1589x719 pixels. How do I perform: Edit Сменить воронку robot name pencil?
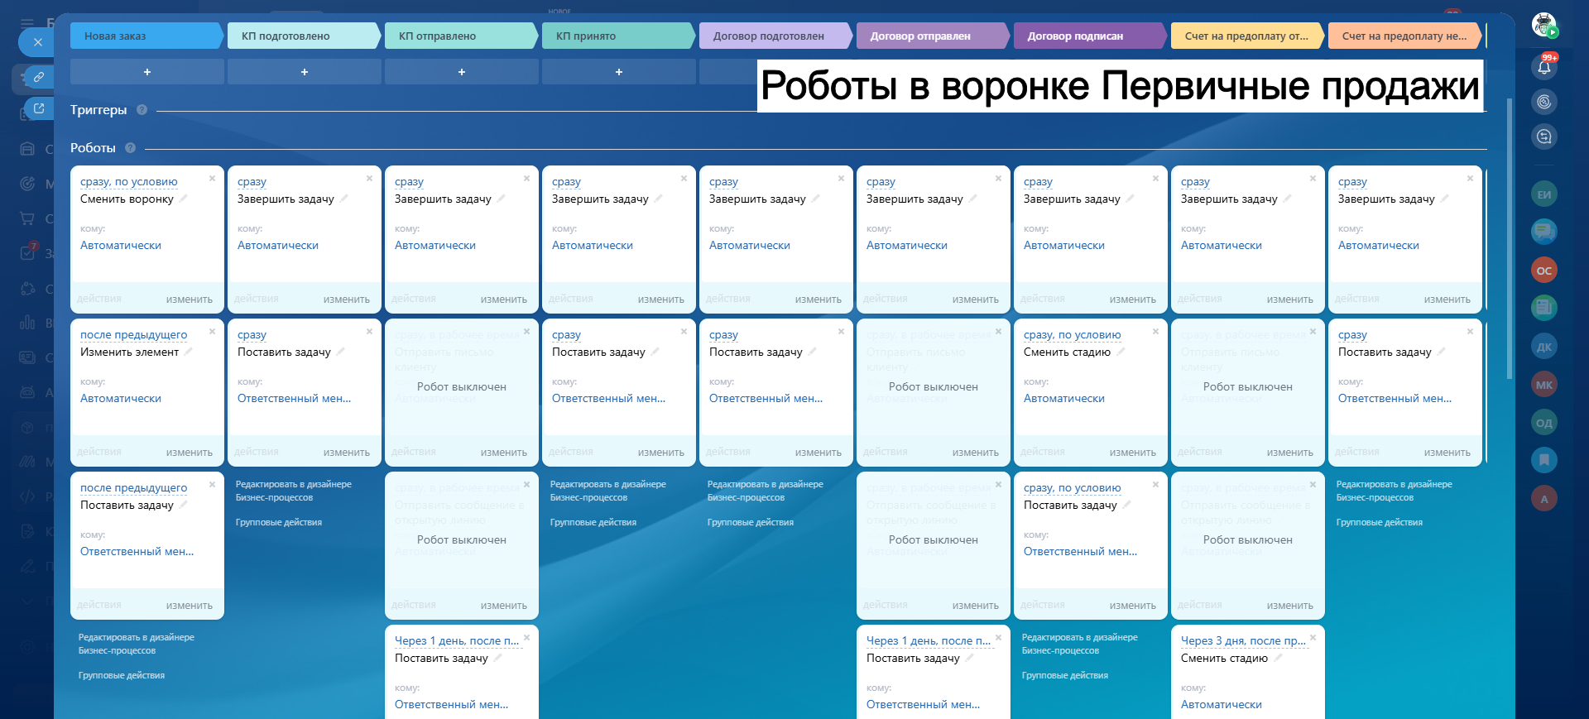point(184,199)
